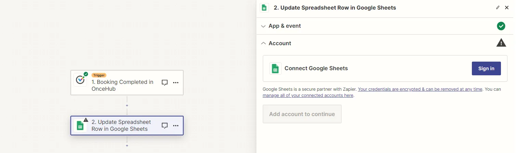Open the credentials are encrypted link

point(420,89)
